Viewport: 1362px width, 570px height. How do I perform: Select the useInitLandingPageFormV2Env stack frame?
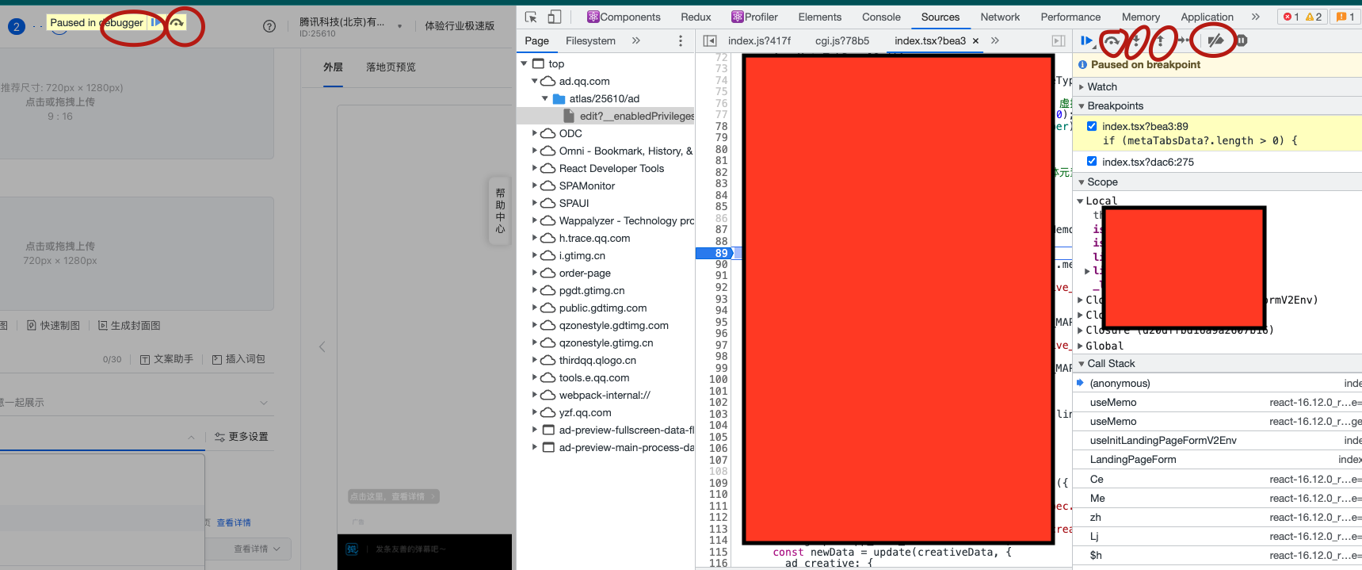[1162, 440]
